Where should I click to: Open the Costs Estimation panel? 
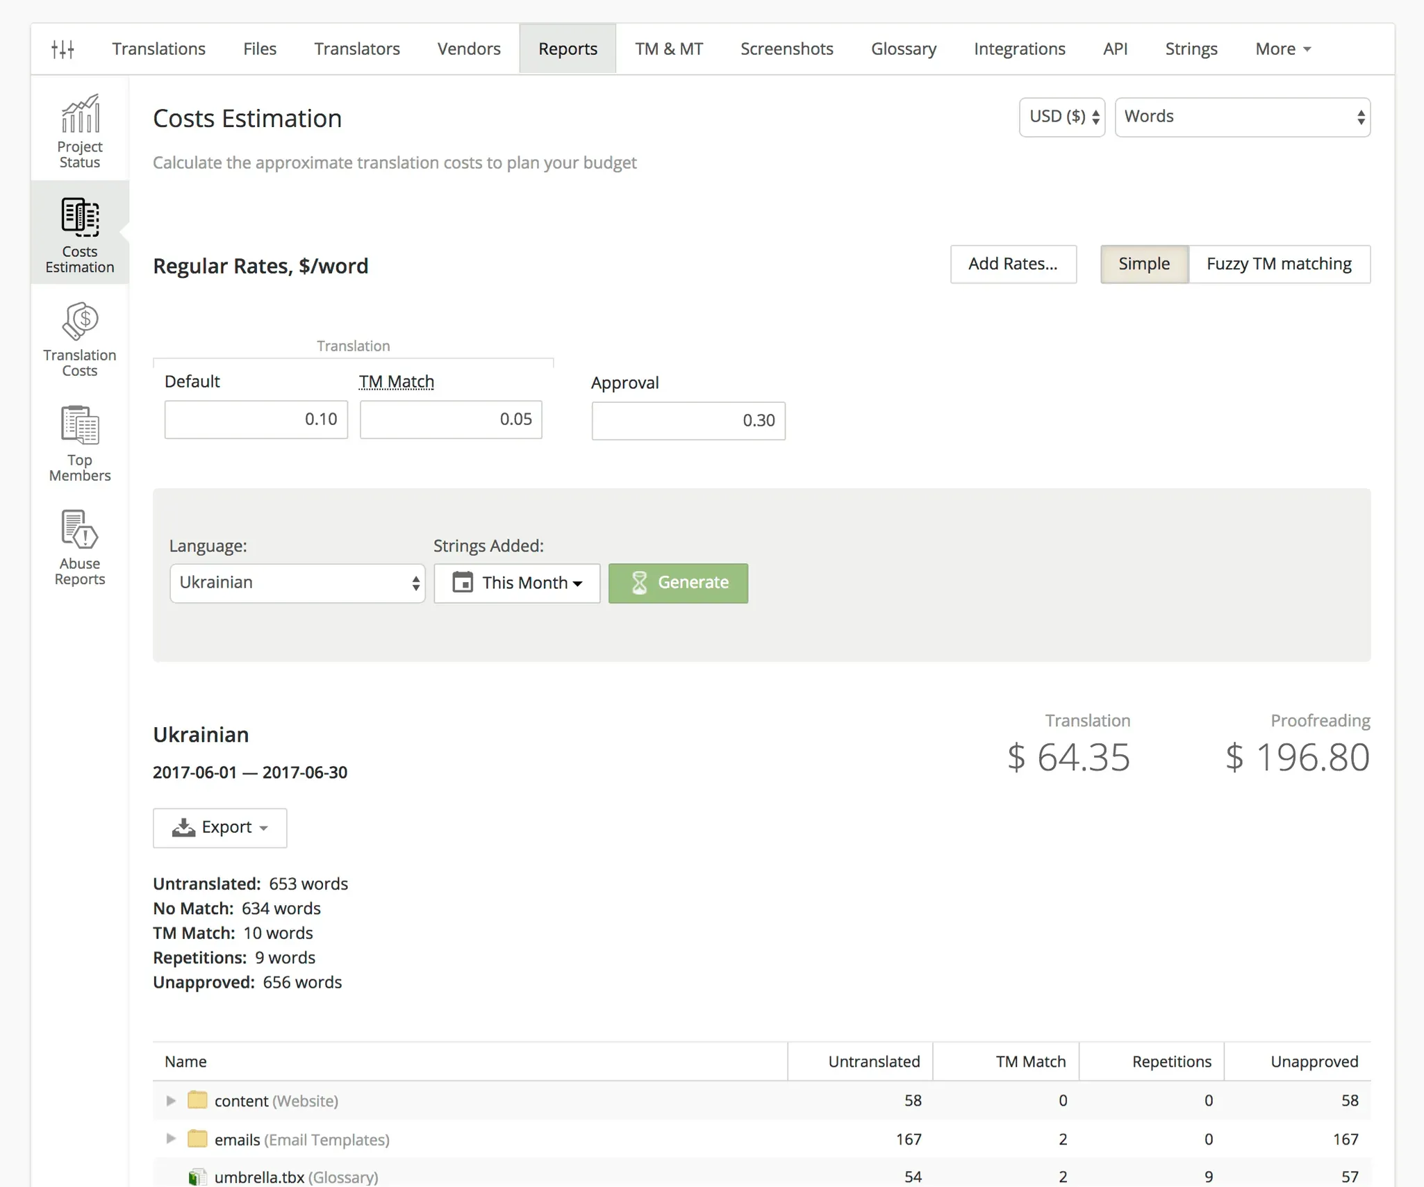coord(78,233)
